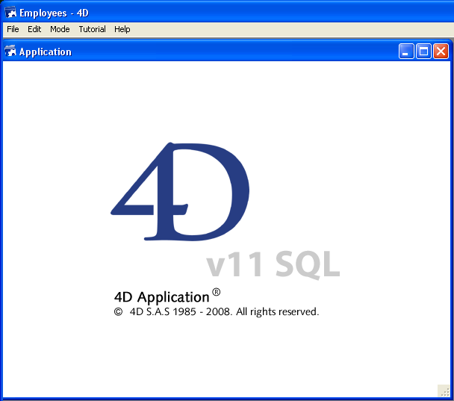The width and height of the screenshot is (454, 401).
Task: Click the Employees - 4D title bar icon
Action: tap(10, 11)
